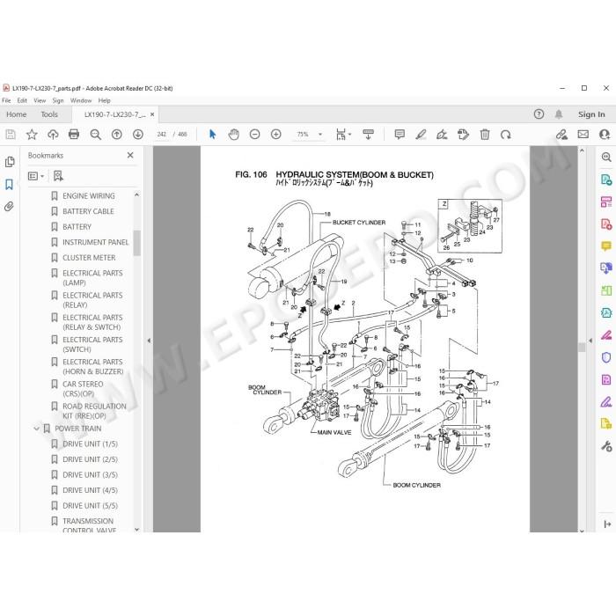Send file by email envelope icon
Image resolution: width=616 pixels, height=616 pixels.
583,135
